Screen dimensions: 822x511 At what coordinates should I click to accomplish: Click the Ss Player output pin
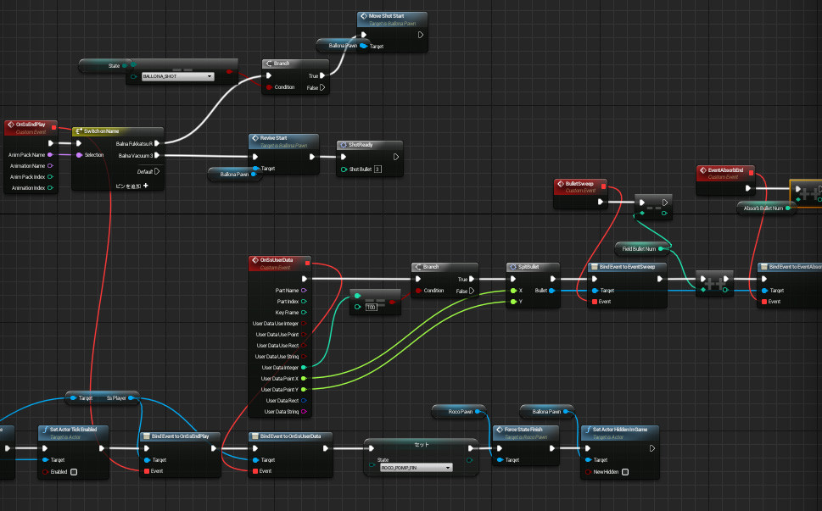tap(131, 398)
